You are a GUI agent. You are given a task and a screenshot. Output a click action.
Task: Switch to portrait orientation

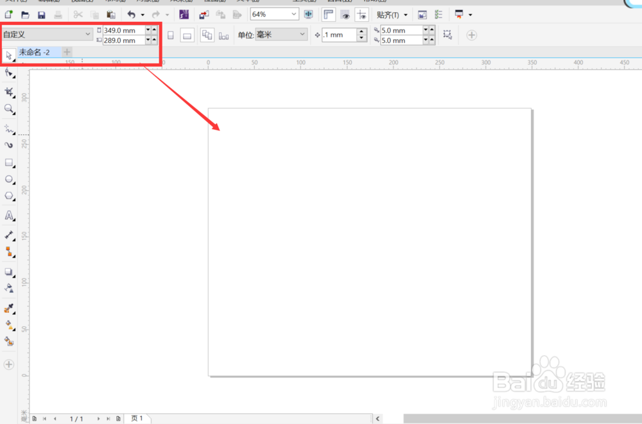pyautogui.click(x=171, y=35)
